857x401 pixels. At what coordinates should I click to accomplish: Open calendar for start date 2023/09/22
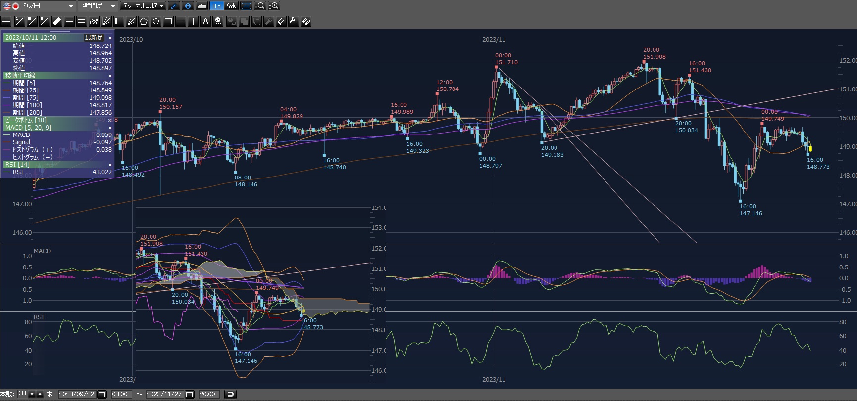pos(102,394)
